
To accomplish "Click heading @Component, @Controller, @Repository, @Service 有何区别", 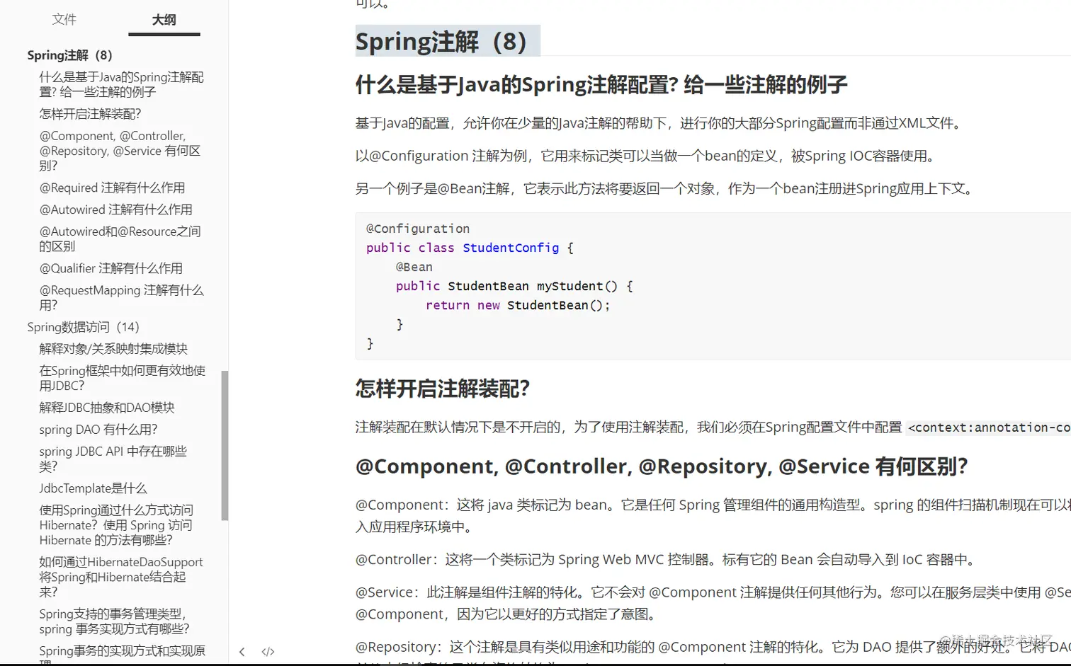I will (662, 466).
